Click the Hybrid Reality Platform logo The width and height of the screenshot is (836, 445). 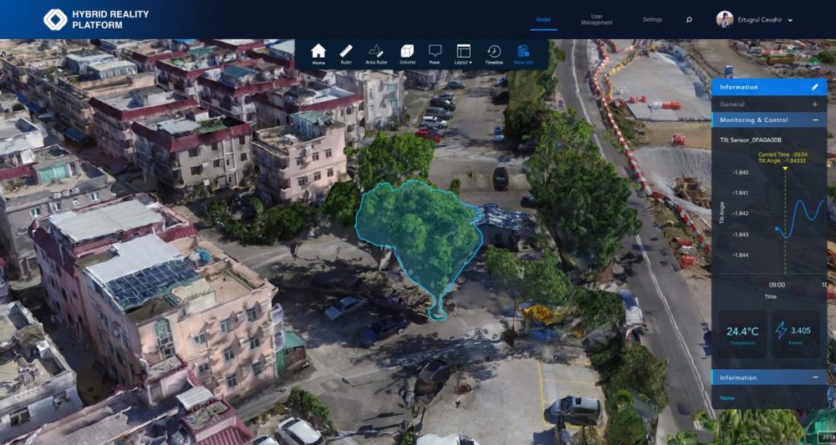click(96, 19)
